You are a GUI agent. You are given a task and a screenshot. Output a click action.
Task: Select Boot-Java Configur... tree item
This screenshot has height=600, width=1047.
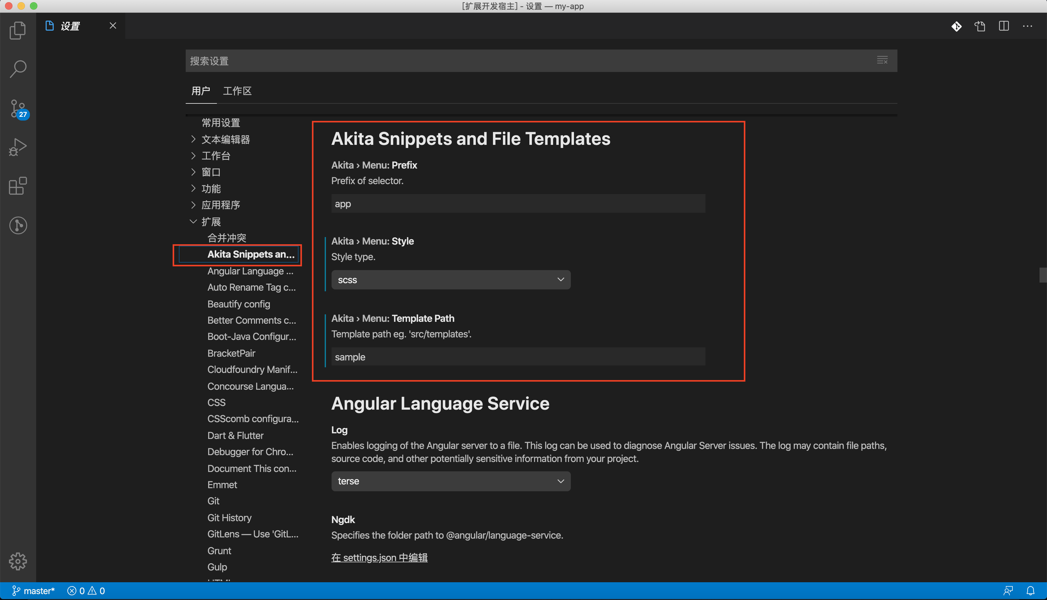click(x=251, y=337)
